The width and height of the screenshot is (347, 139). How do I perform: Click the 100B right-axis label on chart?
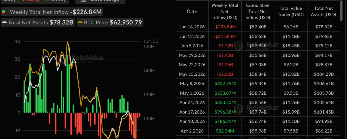(x=149, y=119)
